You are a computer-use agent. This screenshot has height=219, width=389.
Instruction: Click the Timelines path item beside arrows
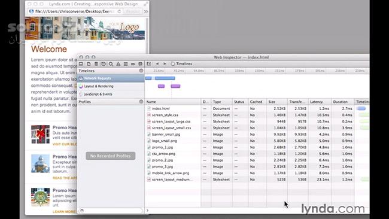181,64
